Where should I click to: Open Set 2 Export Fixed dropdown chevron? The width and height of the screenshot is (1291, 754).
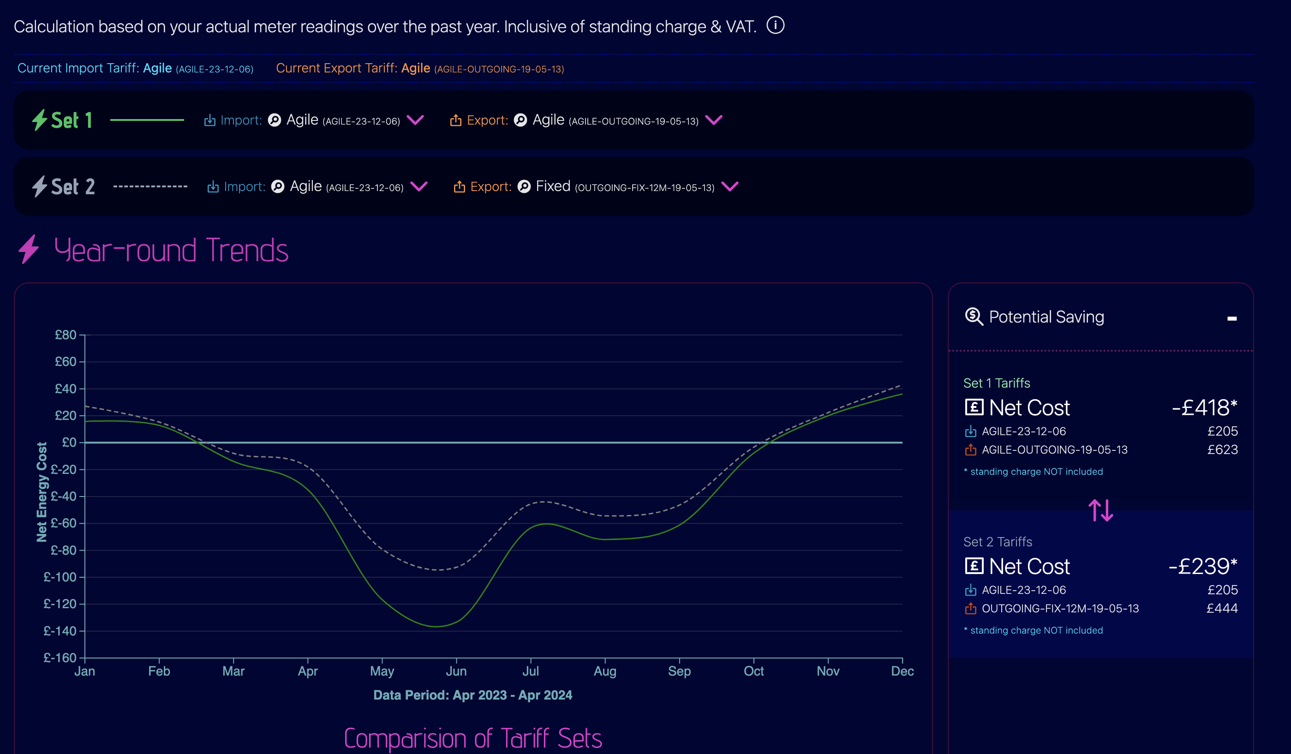coord(730,186)
